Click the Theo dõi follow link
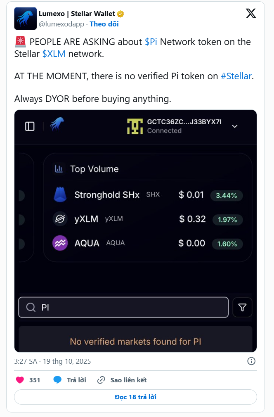 click(104, 24)
